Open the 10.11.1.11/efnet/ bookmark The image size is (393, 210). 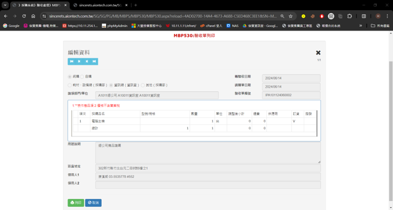coord(181,25)
